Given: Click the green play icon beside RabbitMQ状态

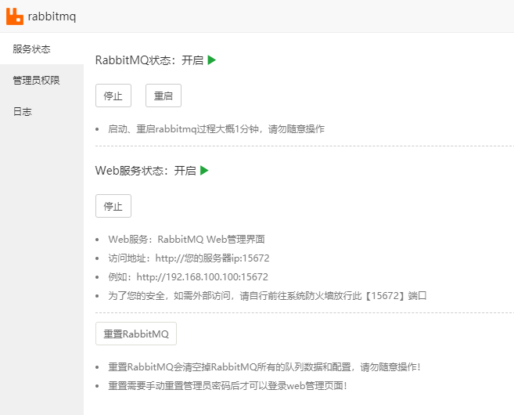Looking at the screenshot, I should [x=212, y=60].
